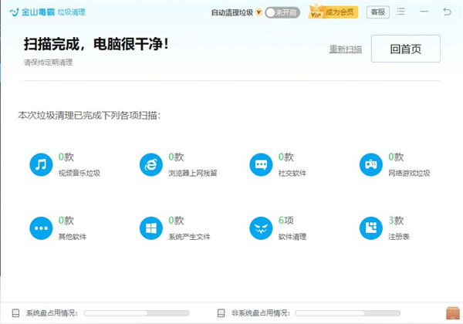Open 客服 customer service
This screenshot has width=463, height=324.
(377, 12)
